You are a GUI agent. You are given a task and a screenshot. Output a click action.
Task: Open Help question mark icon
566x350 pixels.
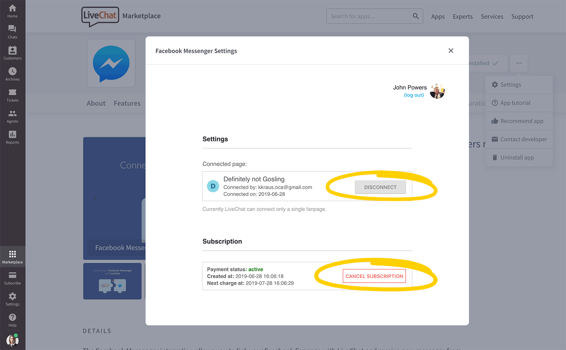pyautogui.click(x=12, y=320)
